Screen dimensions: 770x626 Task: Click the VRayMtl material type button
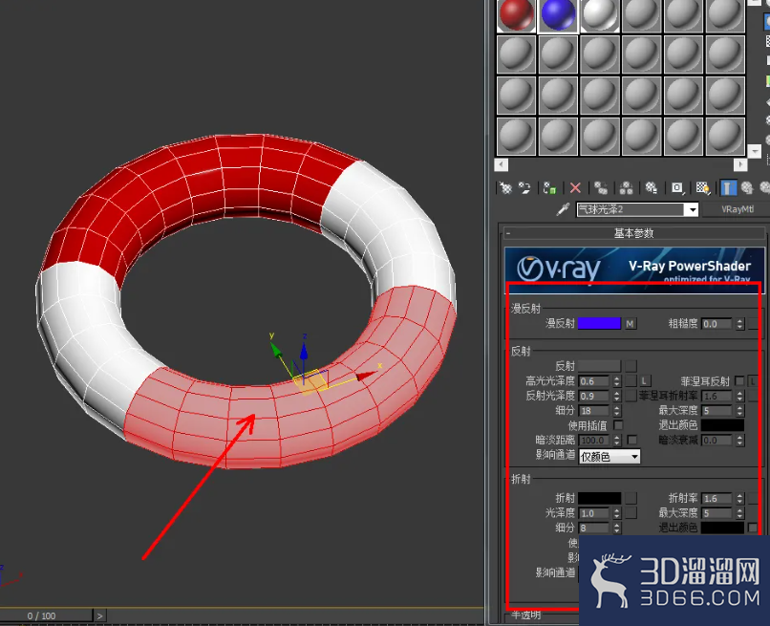coord(738,209)
